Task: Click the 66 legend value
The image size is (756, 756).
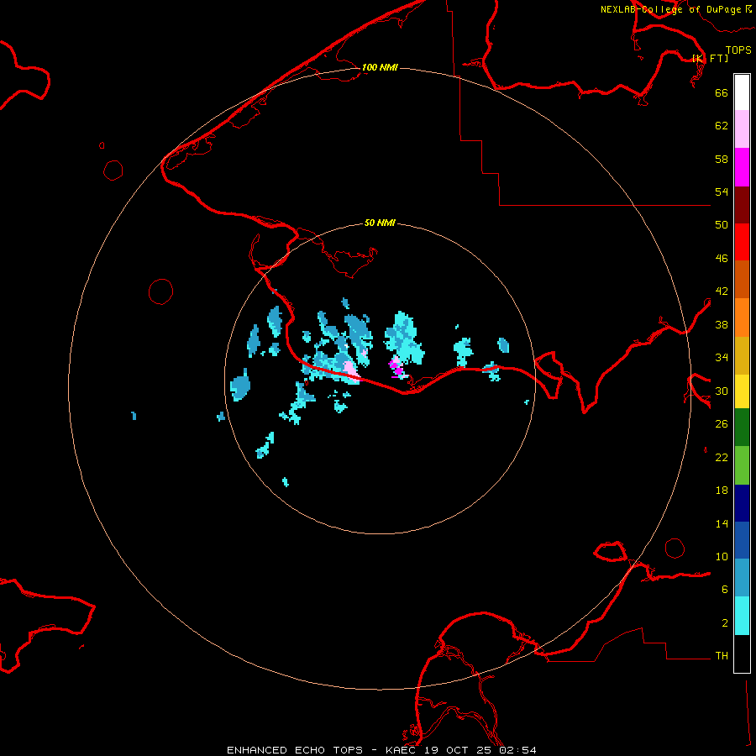Action: coord(722,92)
